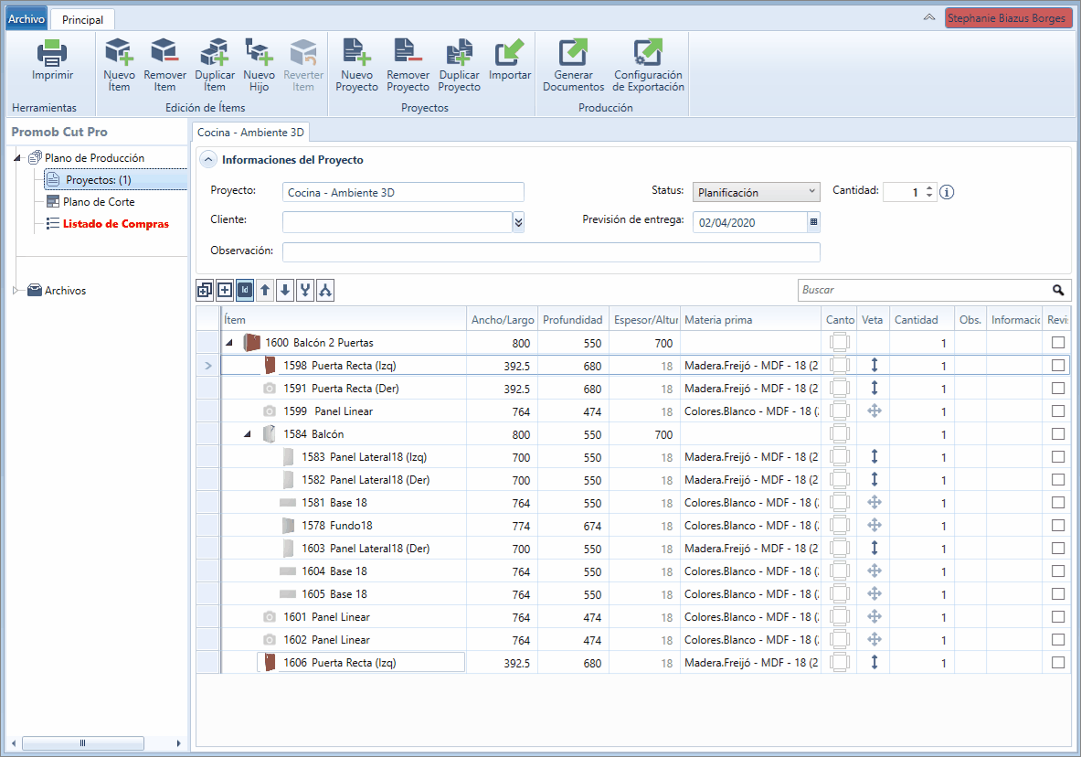Screen dimensions: 1081x757
Task: Add a Nuevo Ítem from the ribbon
Action: point(119,65)
